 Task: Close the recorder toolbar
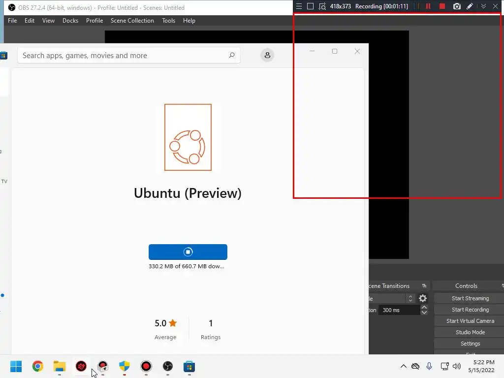point(495,6)
